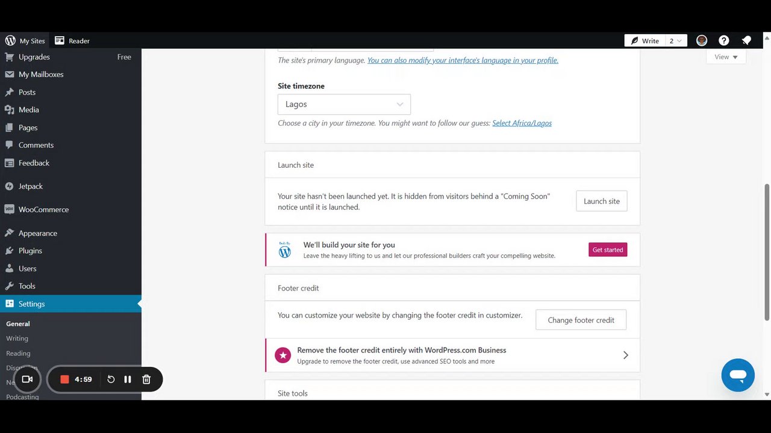Click the Settings sliders icon
771x433 pixels.
[9, 304]
